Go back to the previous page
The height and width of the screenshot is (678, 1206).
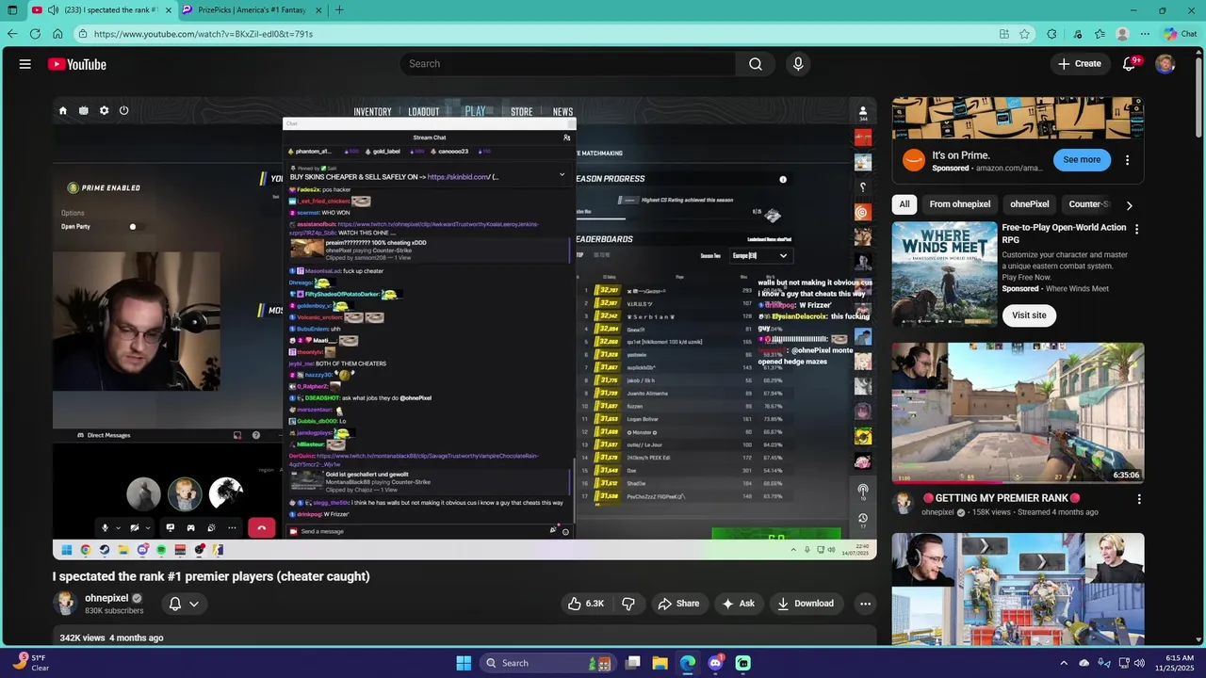pos(12,34)
